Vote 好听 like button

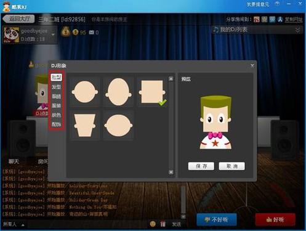point(275,220)
